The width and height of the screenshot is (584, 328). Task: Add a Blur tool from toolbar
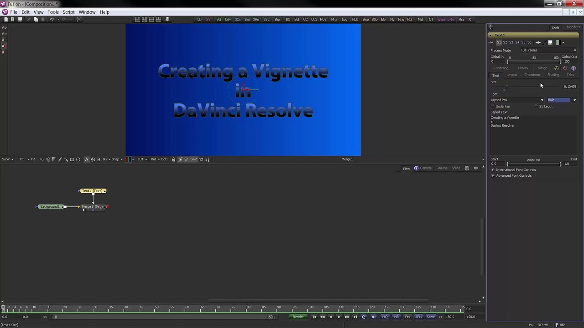(x=277, y=19)
